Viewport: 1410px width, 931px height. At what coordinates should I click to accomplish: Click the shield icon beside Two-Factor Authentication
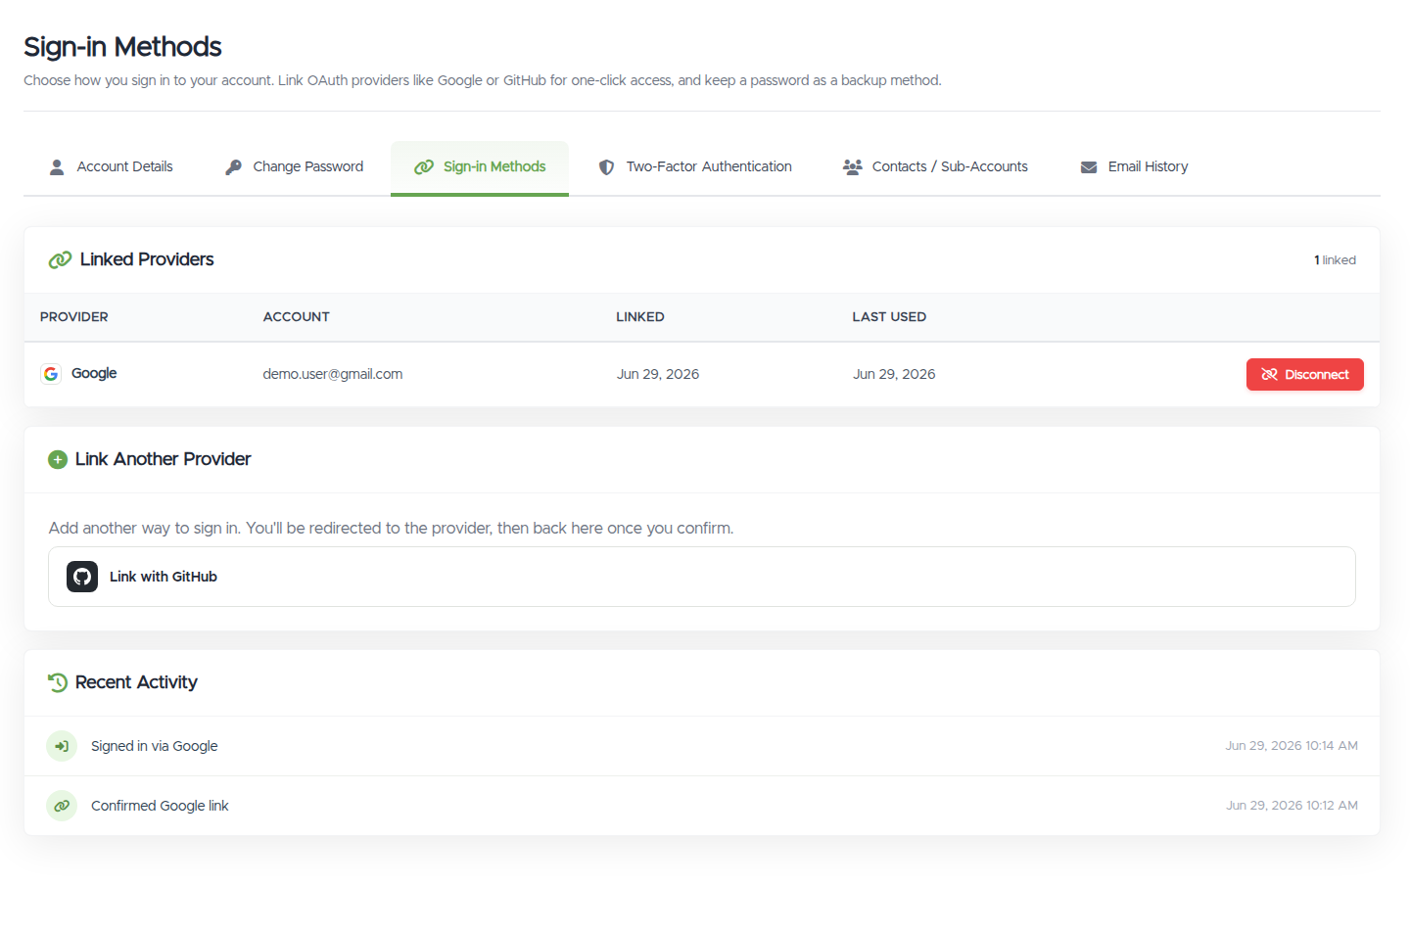point(606,167)
